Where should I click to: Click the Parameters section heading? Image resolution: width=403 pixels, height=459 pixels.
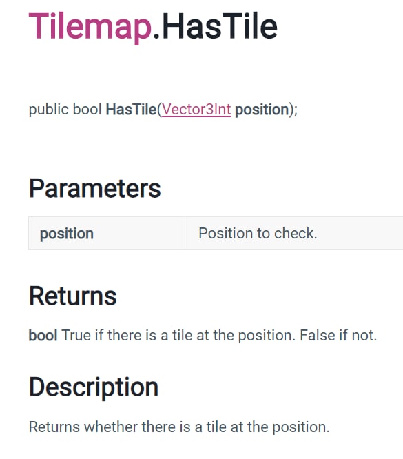pyautogui.click(x=95, y=188)
